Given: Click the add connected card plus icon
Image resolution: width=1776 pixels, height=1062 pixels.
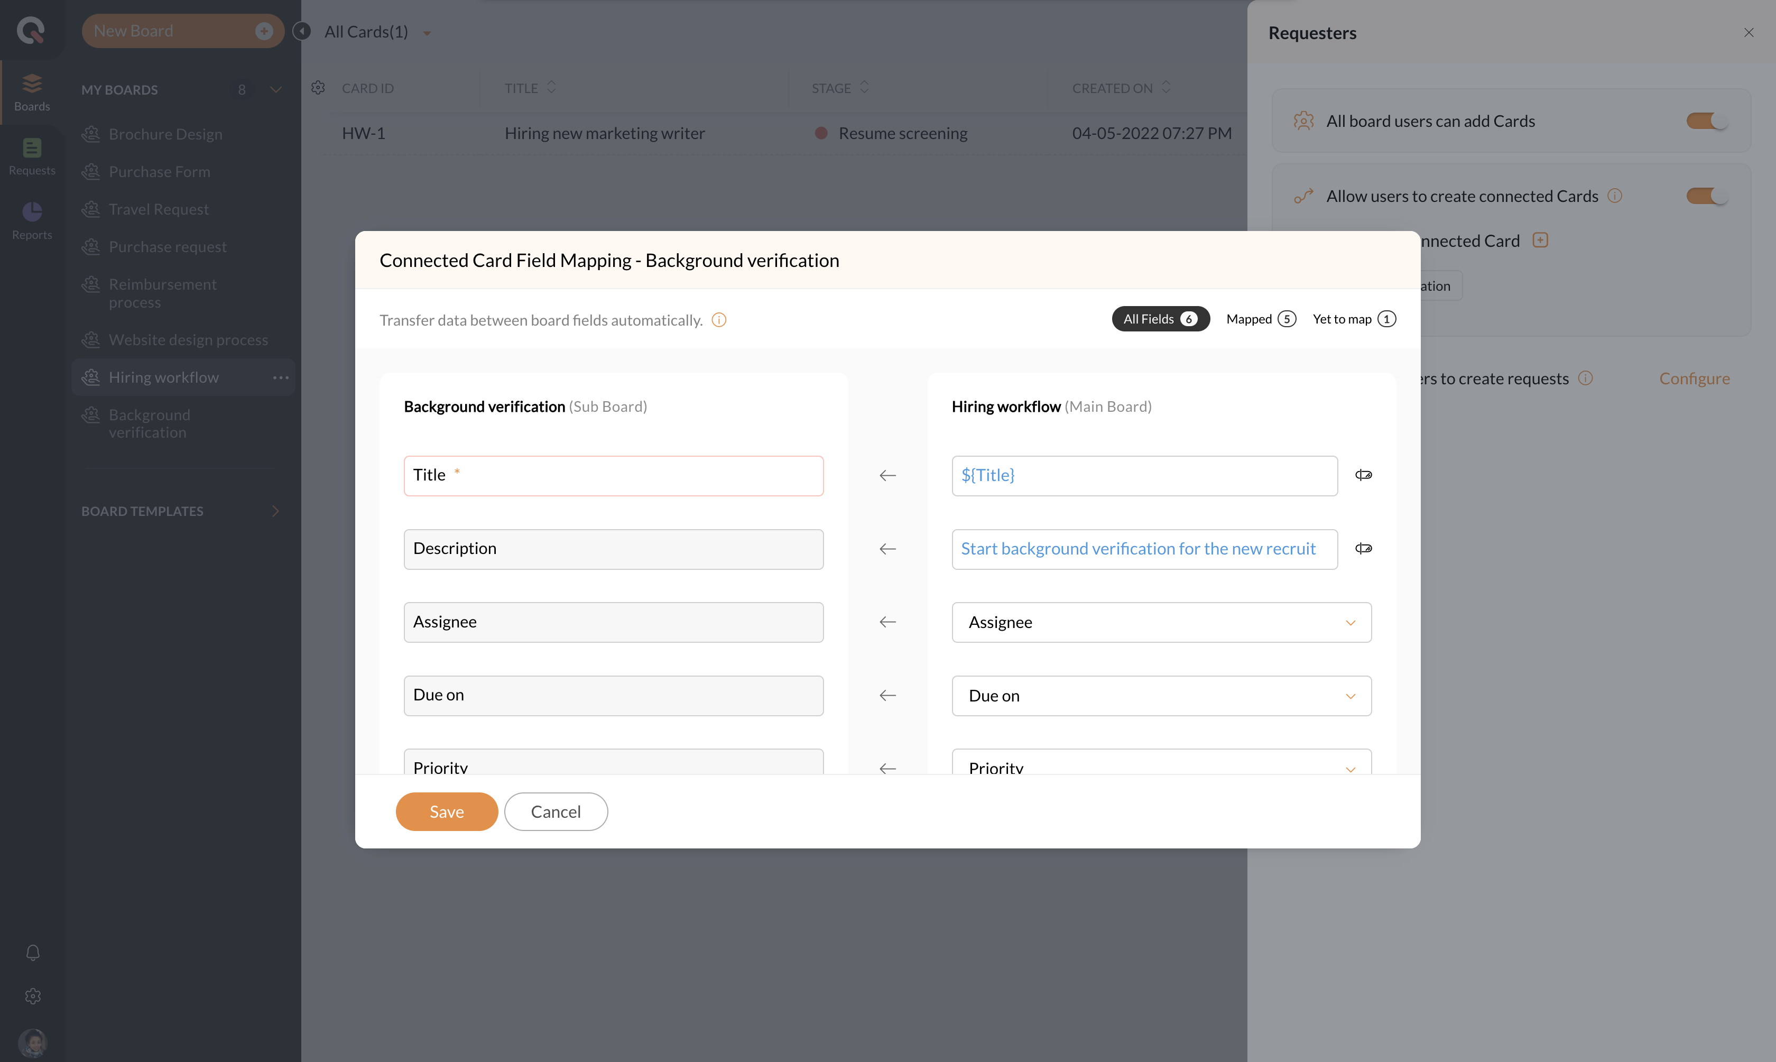Looking at the screenshot, I should pyautogui.click(x=1541, y=241).
